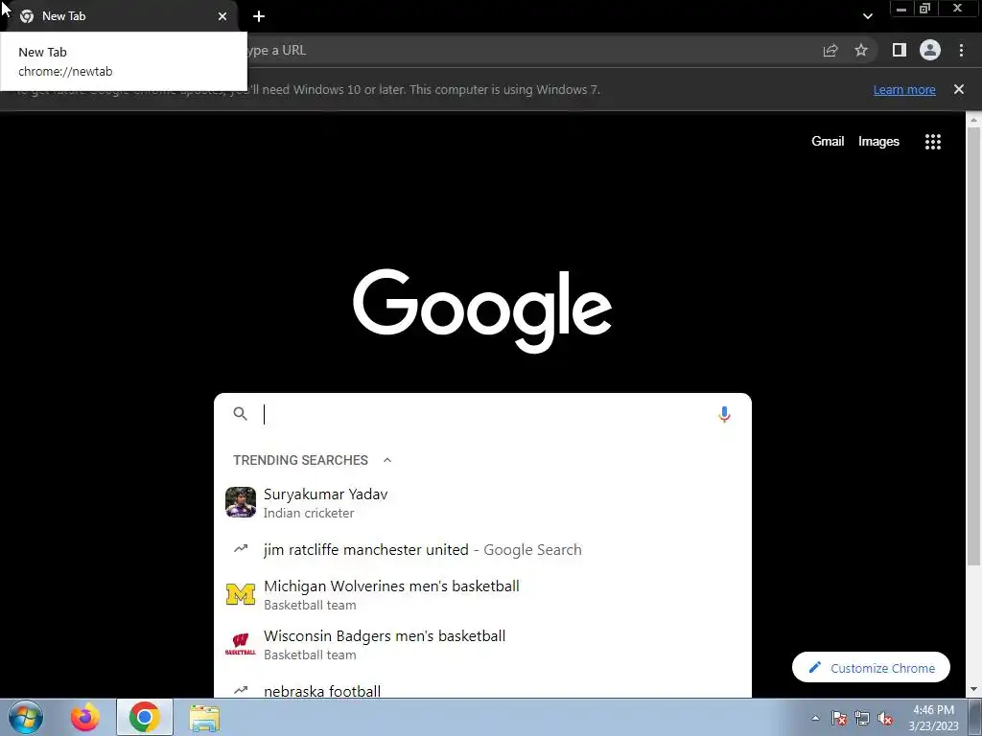Click the page vertical scrollbar
Viewport: 982px width, 736px height.
tap(973, 347)
